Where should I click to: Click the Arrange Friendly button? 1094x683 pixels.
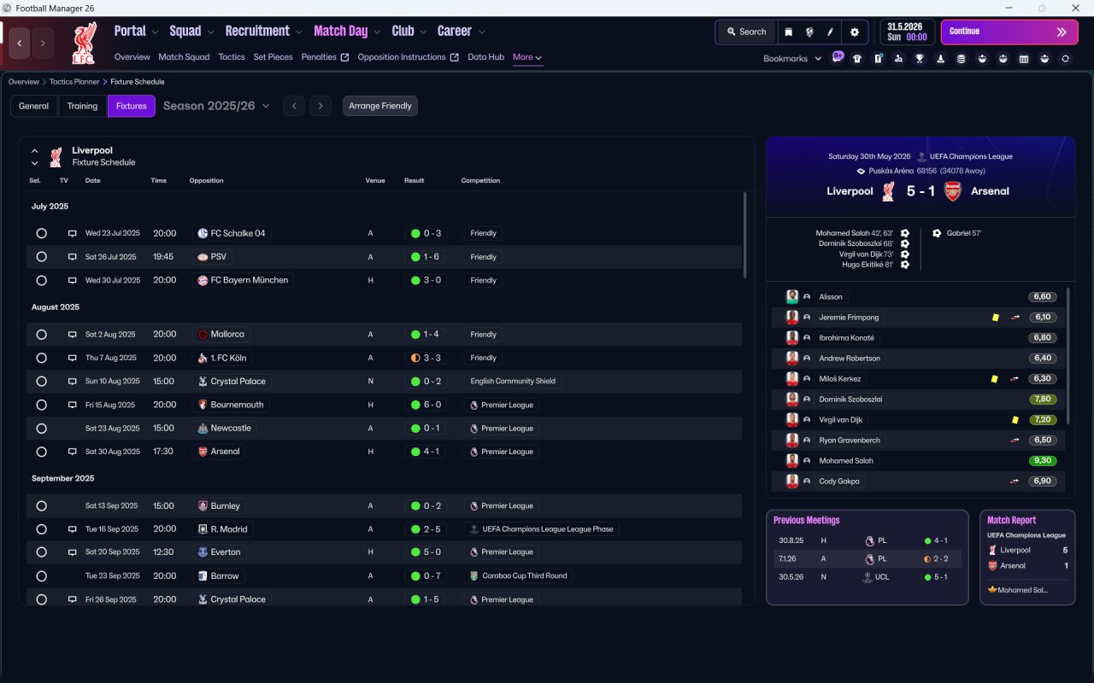(380, 106)
